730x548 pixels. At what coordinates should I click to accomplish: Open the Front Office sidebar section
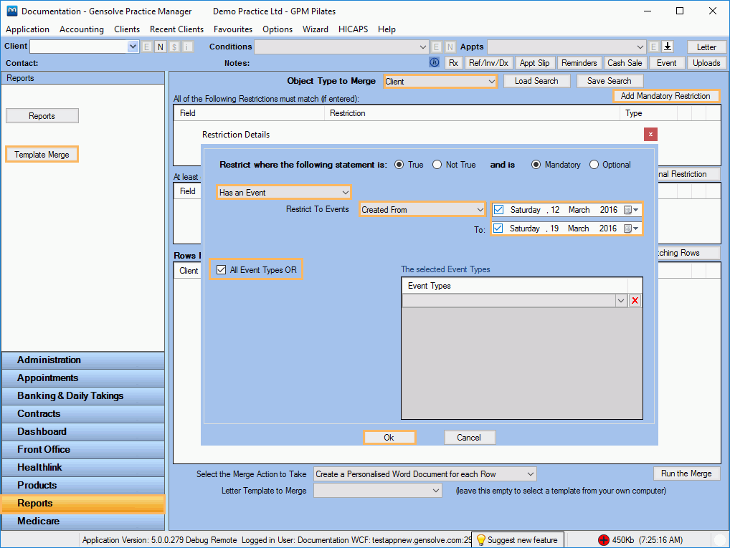point(83,449)
